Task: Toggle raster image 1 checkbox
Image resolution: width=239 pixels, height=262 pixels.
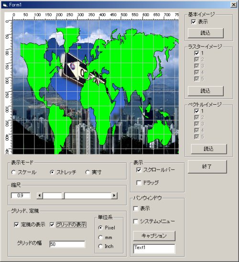Action: [197, 53]
